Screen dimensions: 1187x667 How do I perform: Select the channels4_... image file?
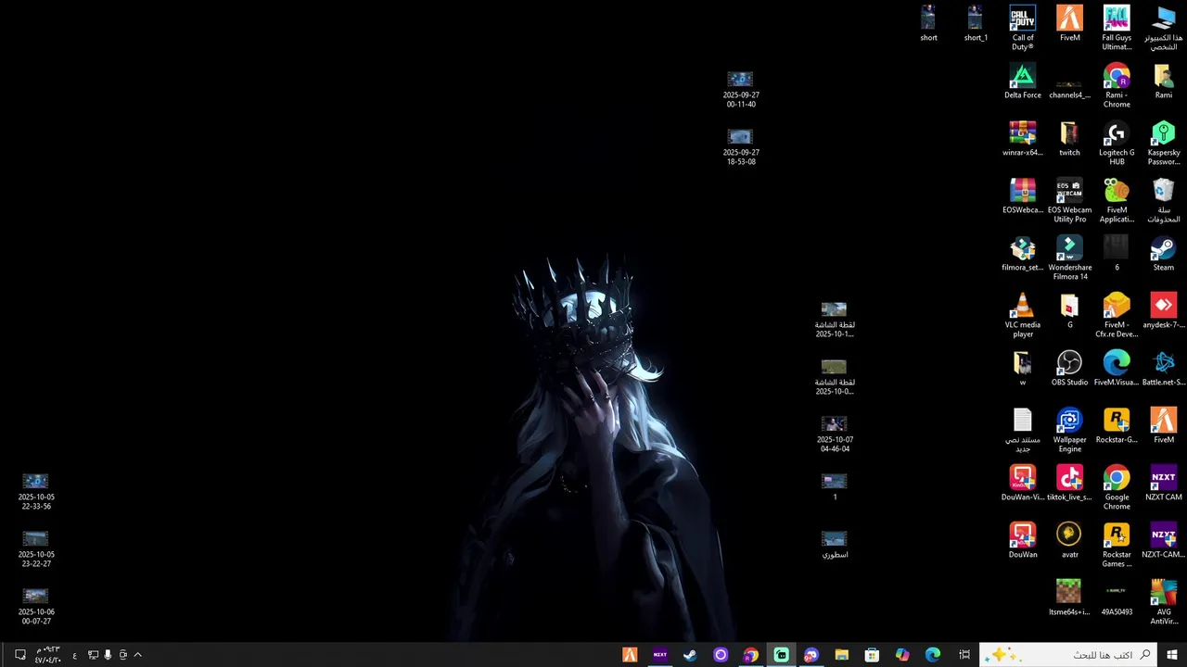1069,86
